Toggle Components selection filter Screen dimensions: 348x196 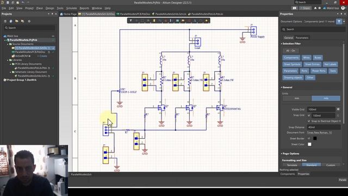[x=291, y=58]
